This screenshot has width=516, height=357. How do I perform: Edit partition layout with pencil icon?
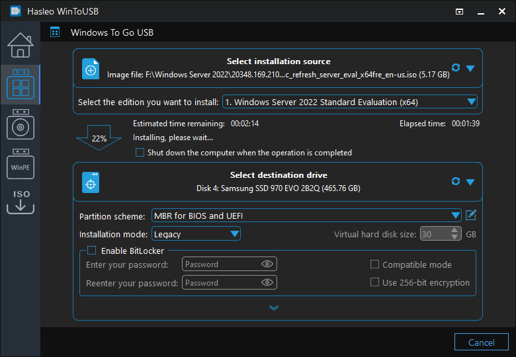[x=471, y=216]
